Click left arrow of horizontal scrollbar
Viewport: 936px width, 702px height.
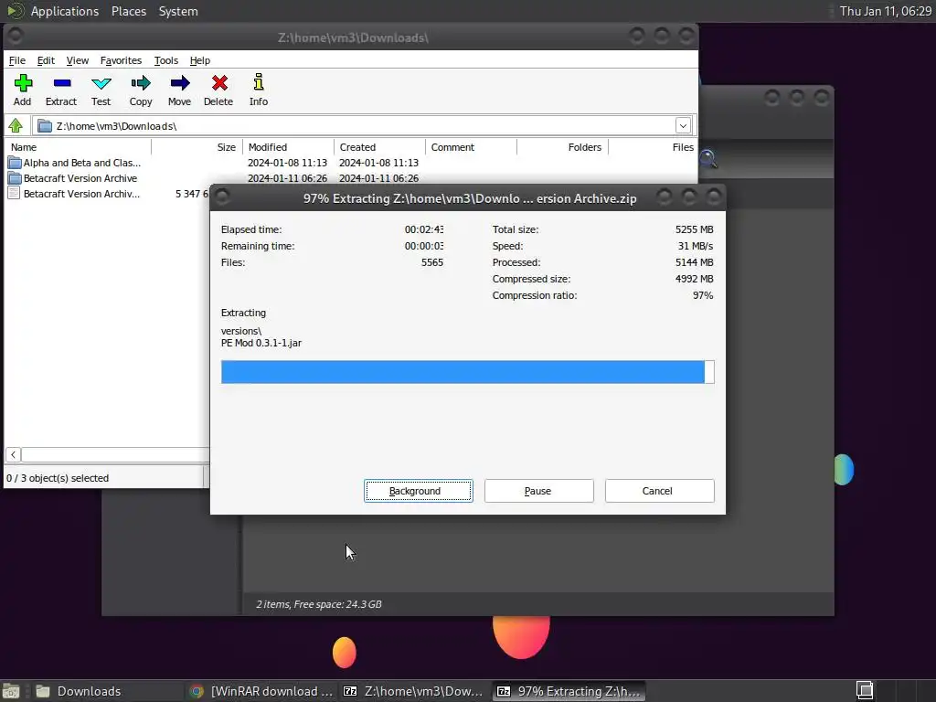click(x=13, y=454)
